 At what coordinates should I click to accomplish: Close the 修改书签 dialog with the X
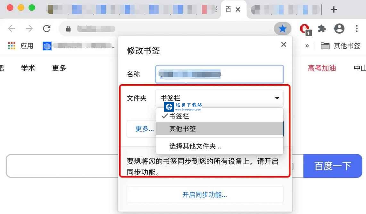tap(284, 44)
